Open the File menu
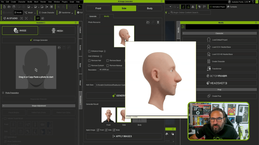This screenshot has height=145, width=259. click(x=2, y=2)
